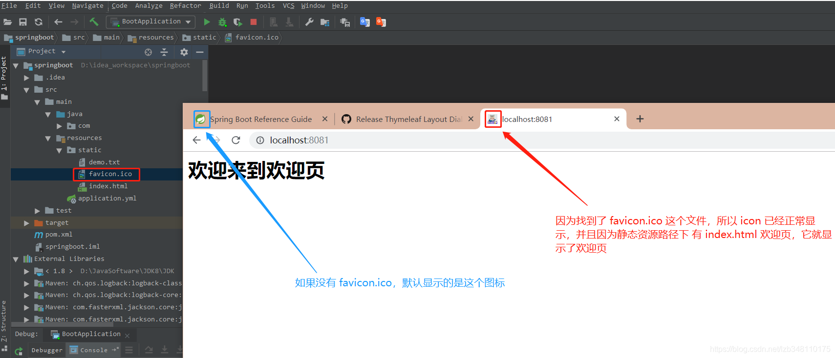The height and width of the screenshot is (358, 835).
Task: Click the site information icon in address bar
Action: tap(260, 140)
